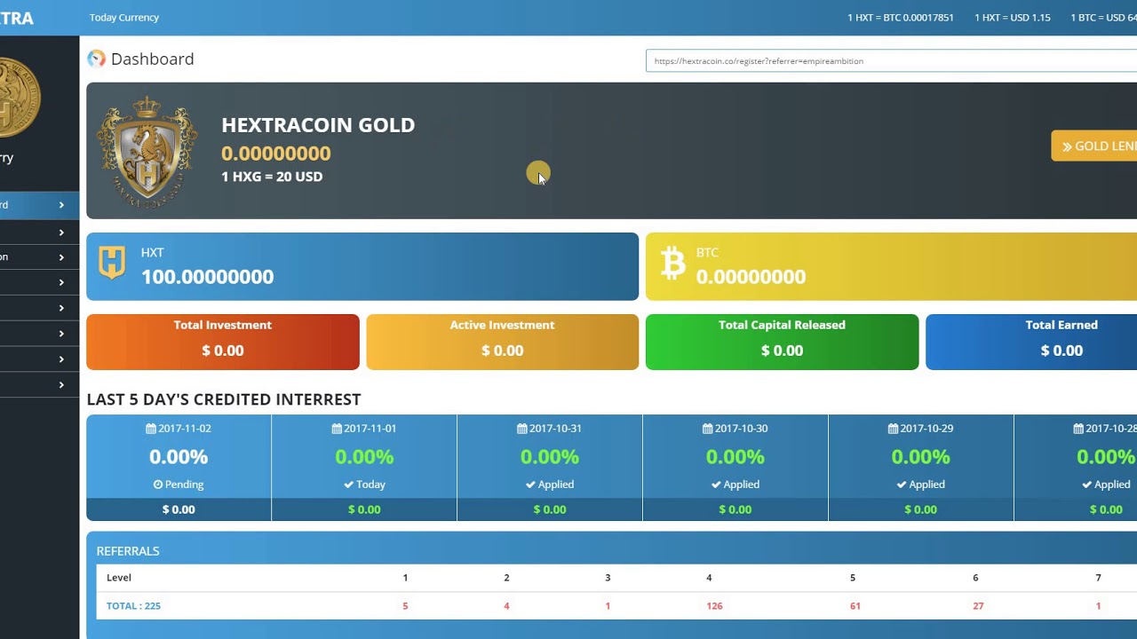Viewport: 1137px width, 639px height.
Task: Open the Total Capital Released card
Action: click(x=782, y=342)
